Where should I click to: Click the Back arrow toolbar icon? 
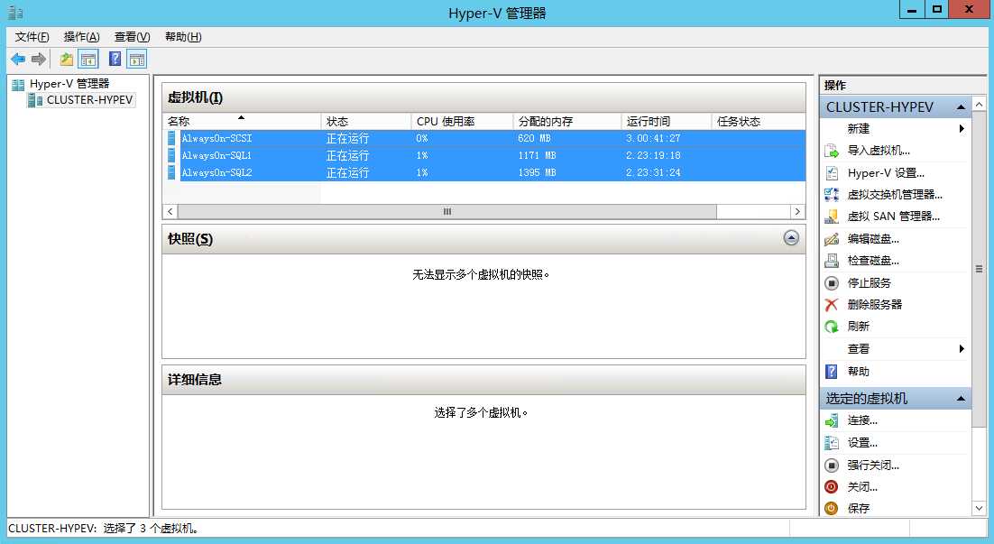click(x=18, y=60)
